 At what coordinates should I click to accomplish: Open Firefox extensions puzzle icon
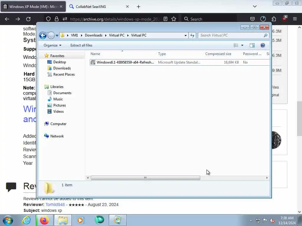click(274, 19)
